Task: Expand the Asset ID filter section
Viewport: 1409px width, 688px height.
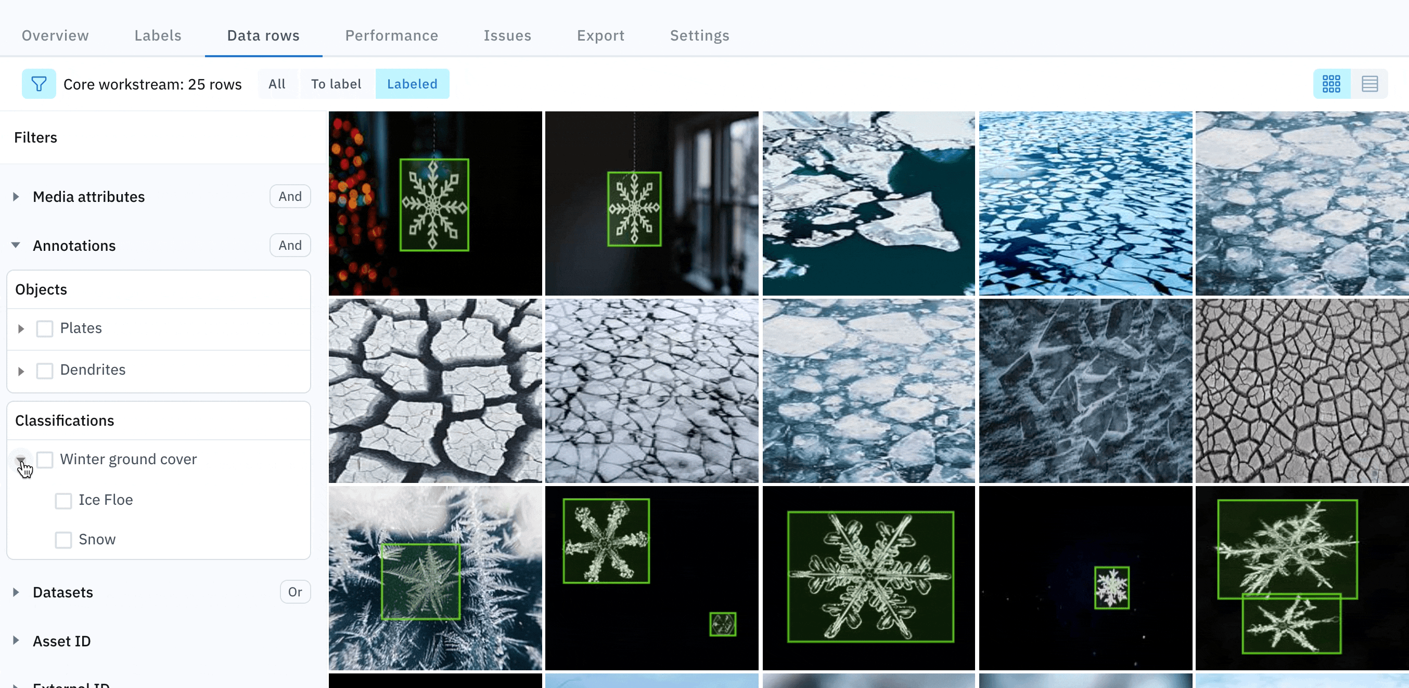Action: point(16,640)
